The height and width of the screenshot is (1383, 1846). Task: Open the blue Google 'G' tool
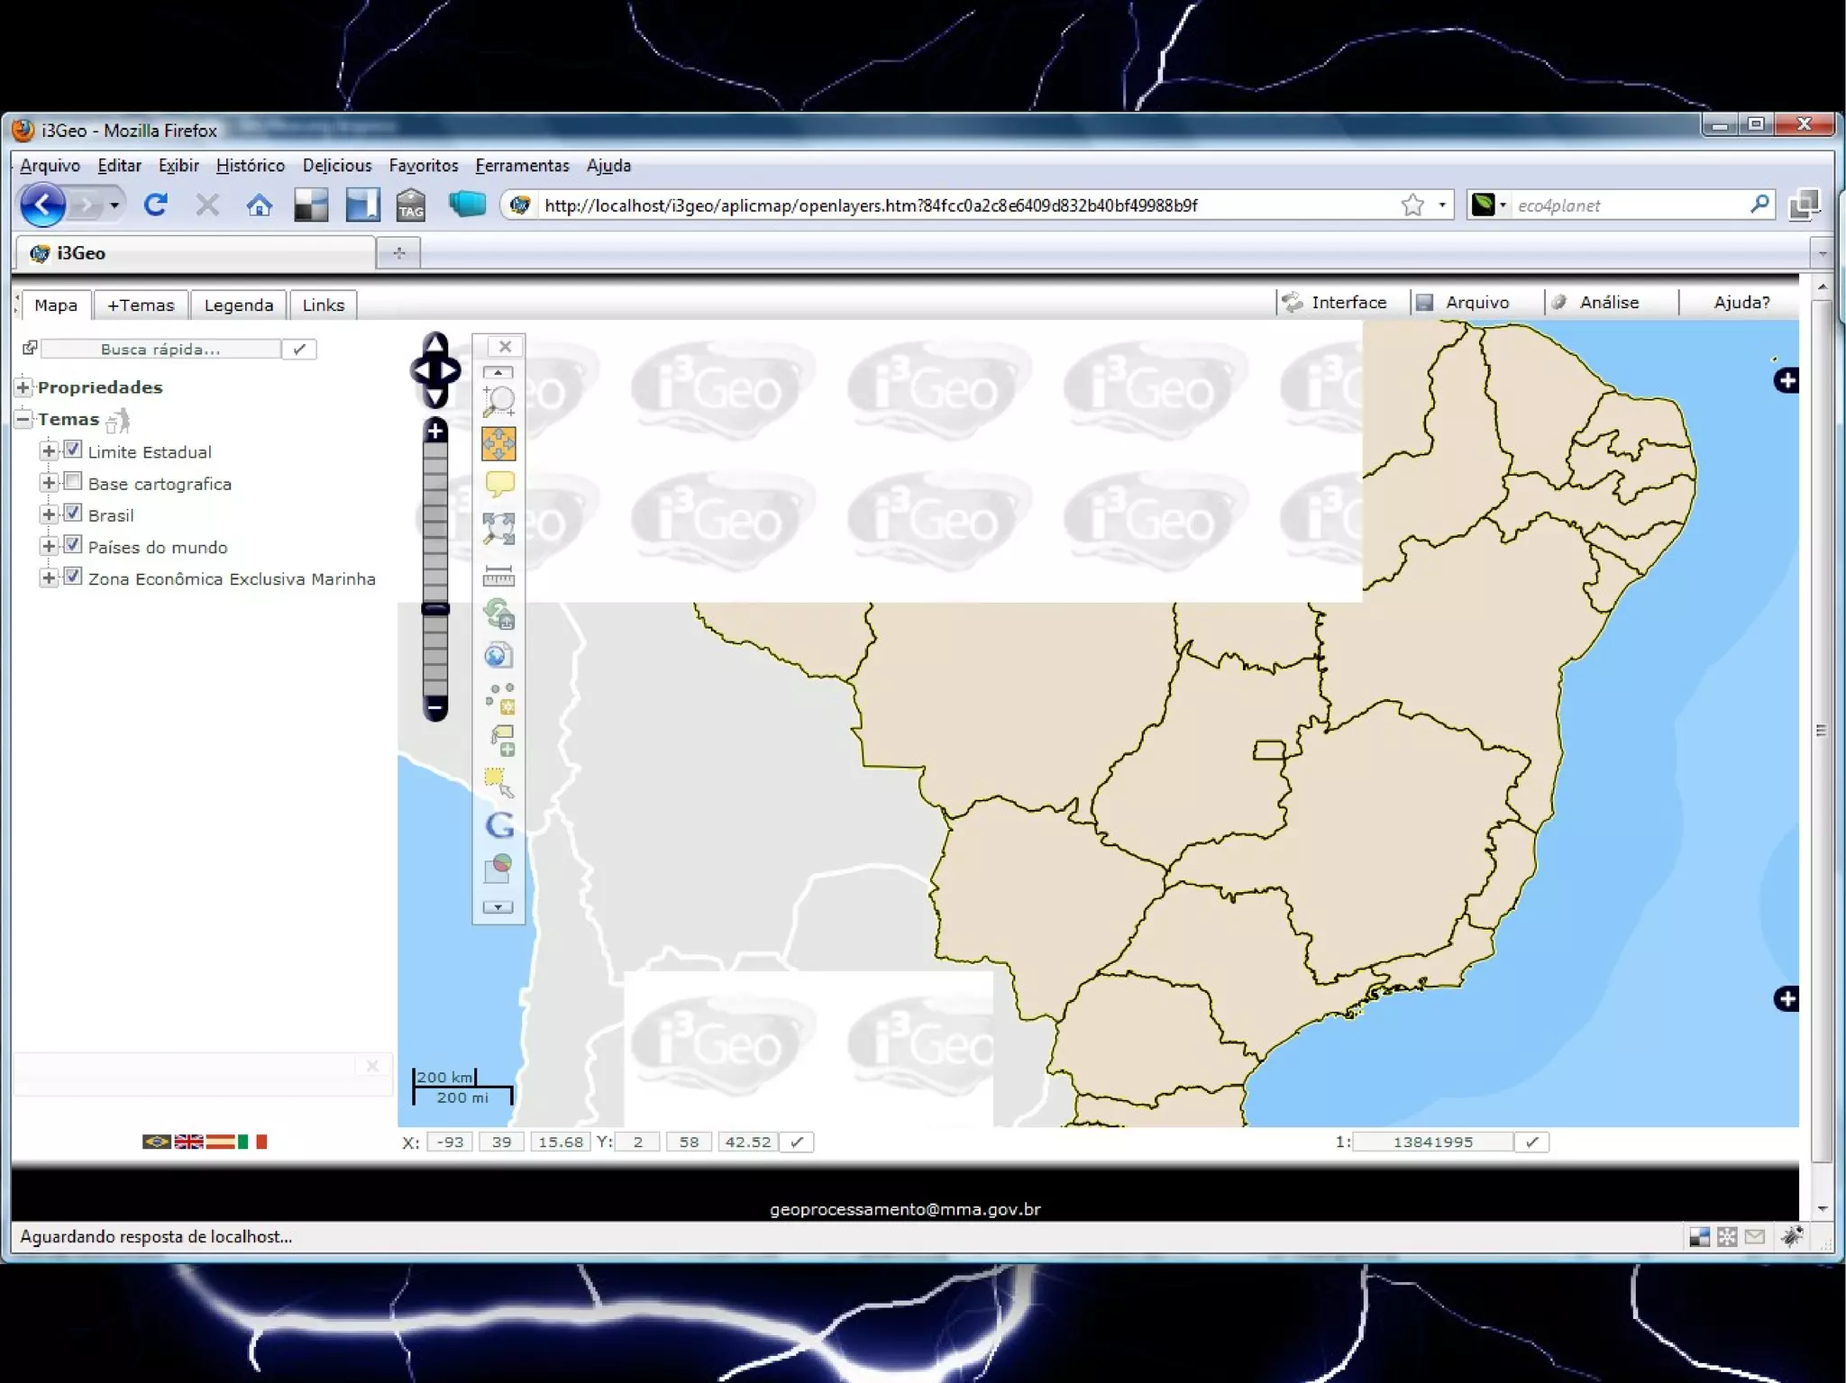[499, 824]
